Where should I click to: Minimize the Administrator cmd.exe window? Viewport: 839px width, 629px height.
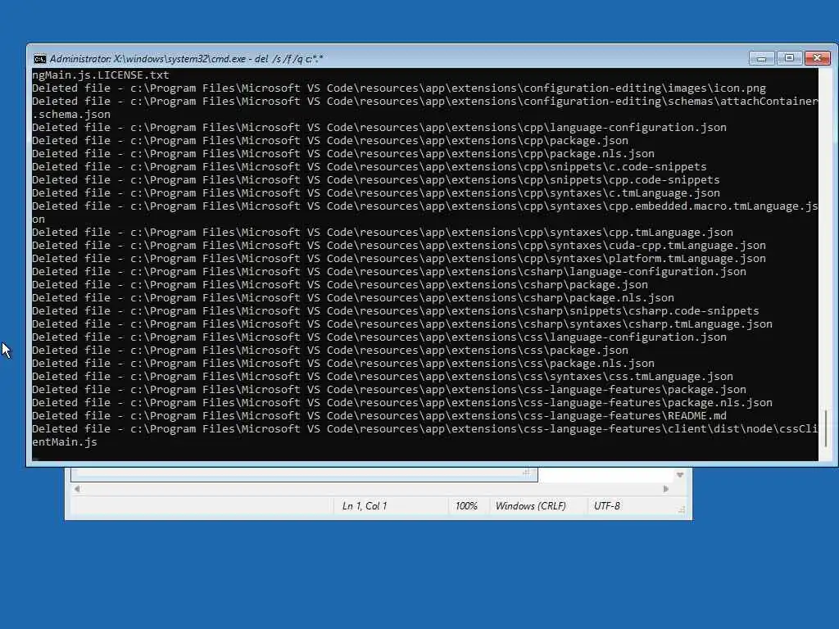tap(761, 58)
